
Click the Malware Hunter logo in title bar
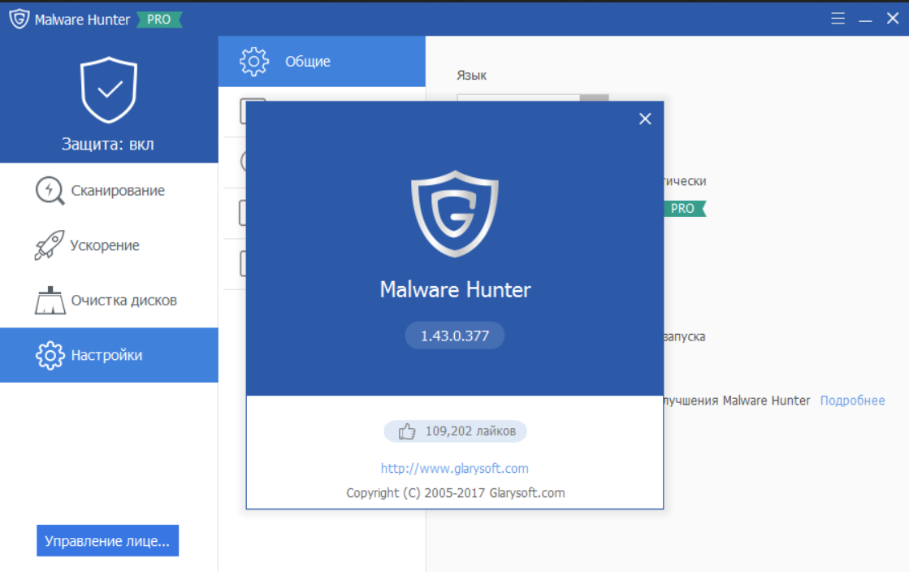[x=19, y=19]
